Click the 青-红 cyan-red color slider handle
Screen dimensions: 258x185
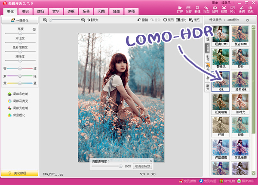tap(20, 68)
